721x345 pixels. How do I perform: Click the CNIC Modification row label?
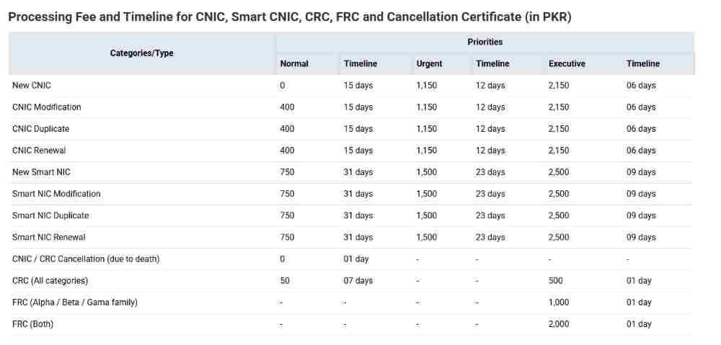coord(47,107)
